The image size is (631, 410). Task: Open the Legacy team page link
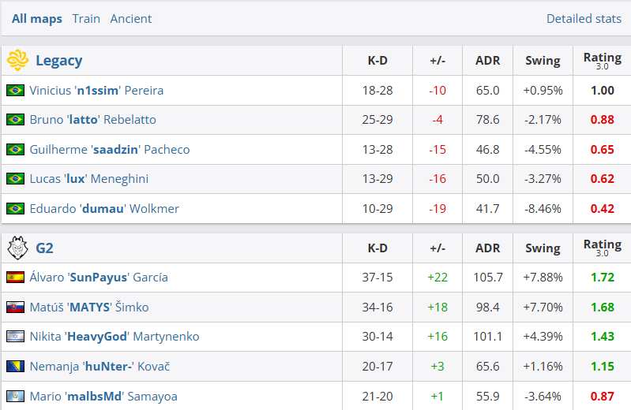point(58,60)
